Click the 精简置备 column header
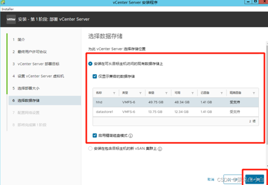The image size is (268, 185). 235,93
